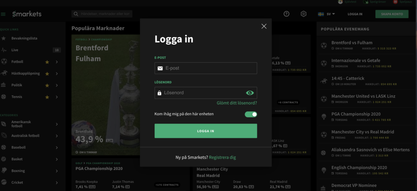The width and height of the screenshot is (417, 191).
Task: Toggle Kom ihåg mig switch
Action: click(x=251, y=114)
